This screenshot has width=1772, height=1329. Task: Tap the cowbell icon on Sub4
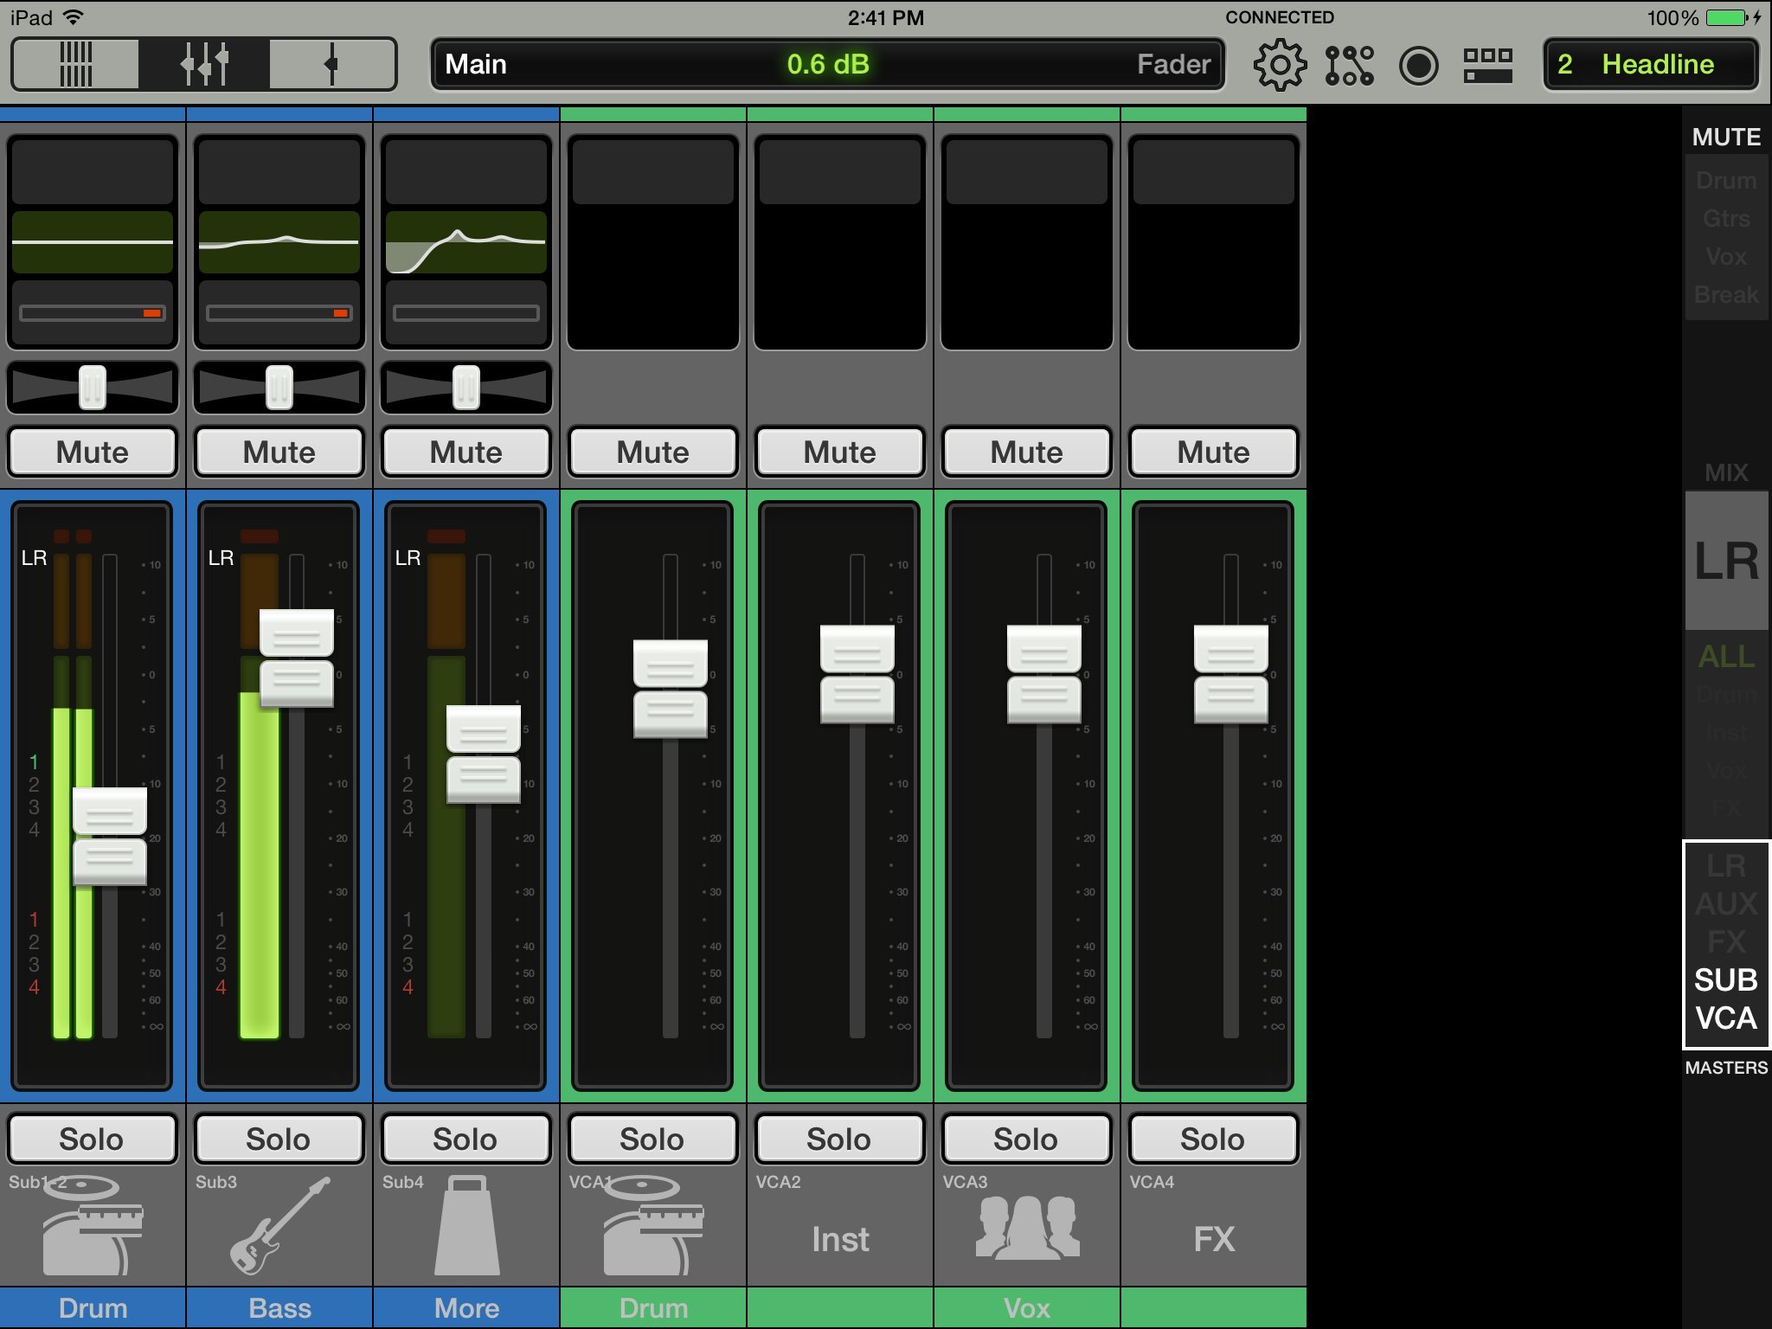click(466, 1227)
